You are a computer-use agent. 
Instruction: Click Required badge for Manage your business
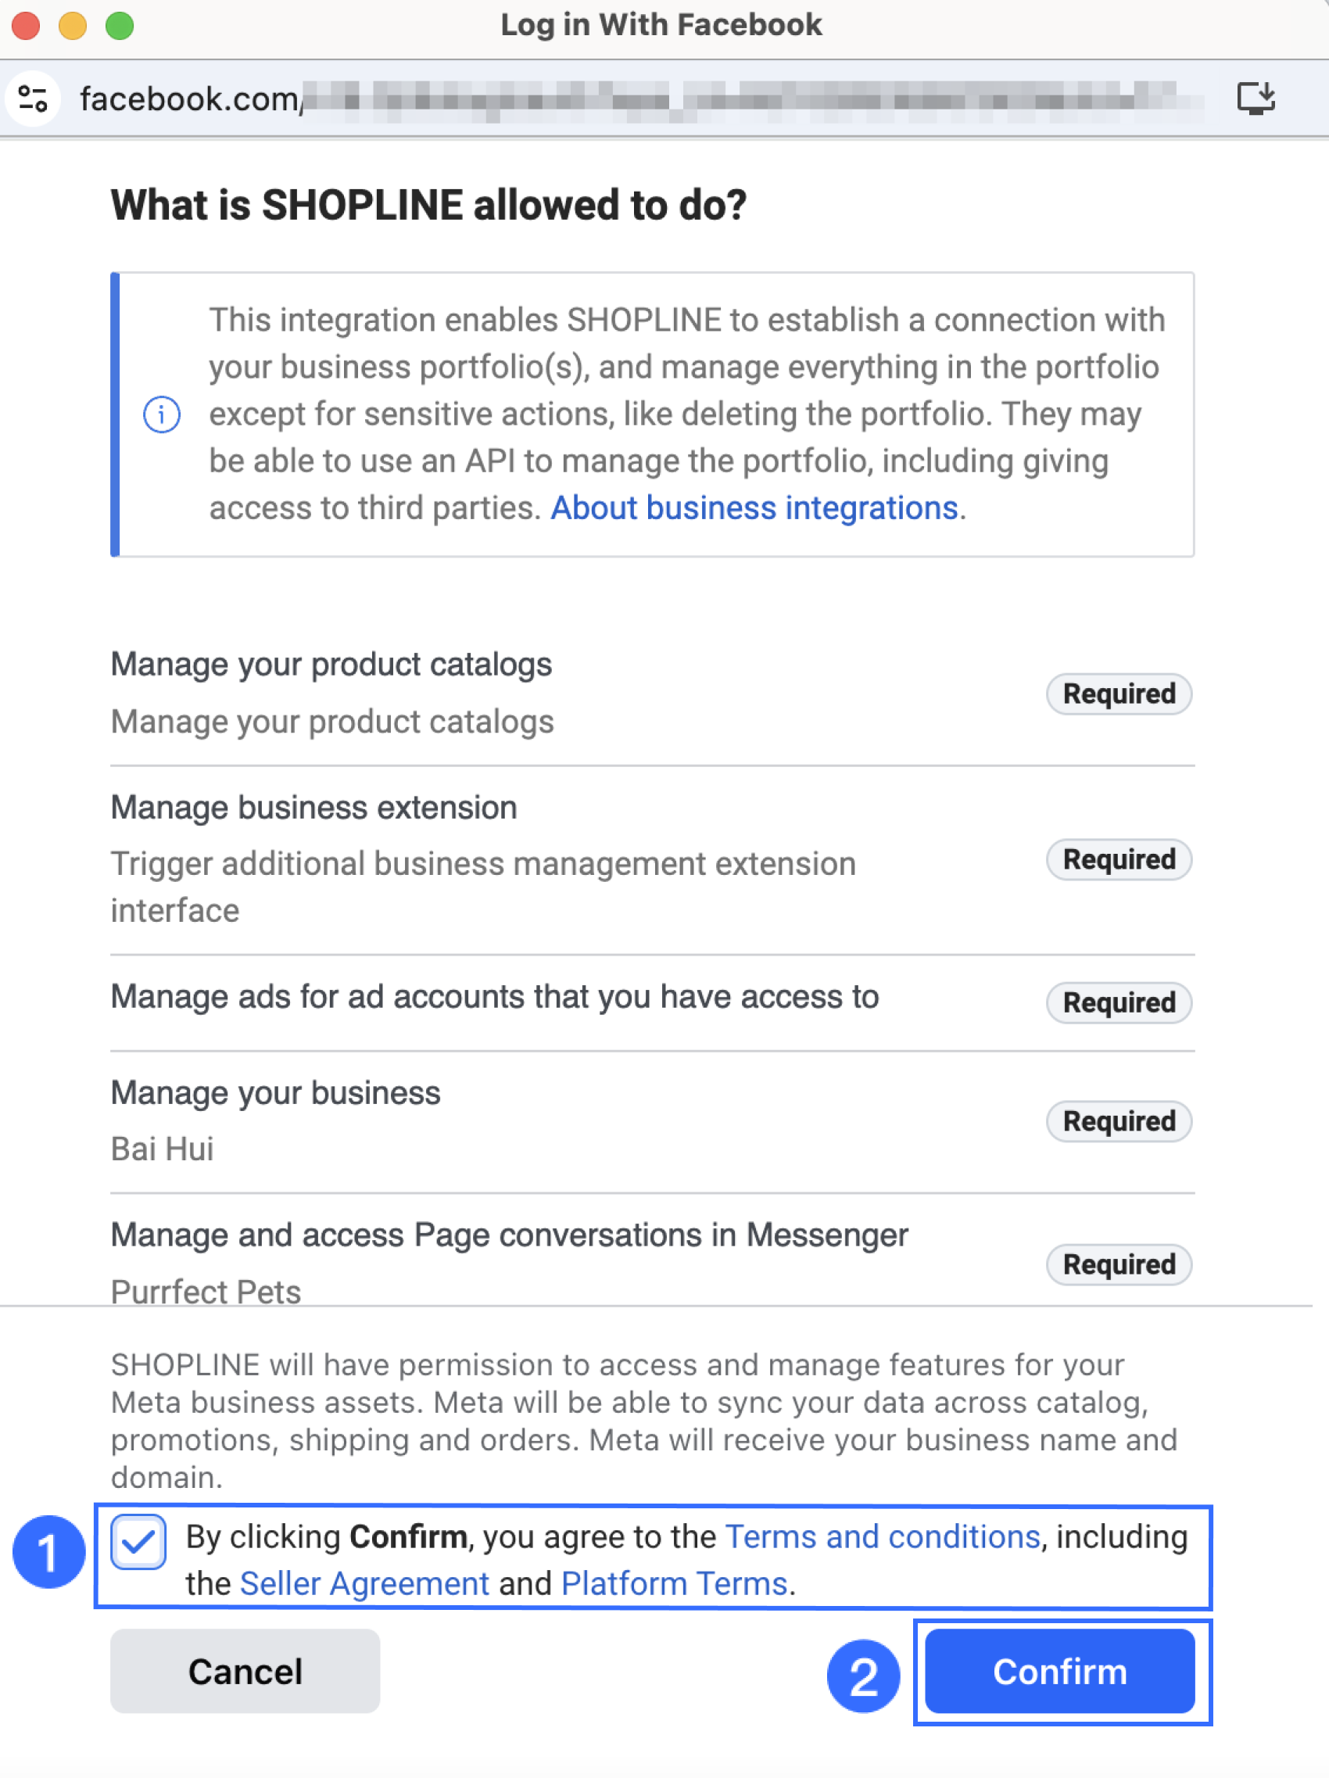[1119, 1120]
